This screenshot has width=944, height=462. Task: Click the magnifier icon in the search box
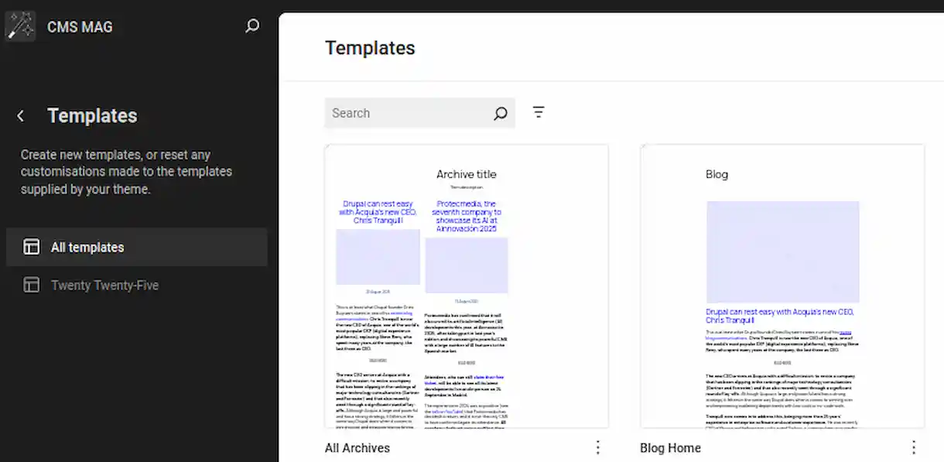tap(501, 114)
